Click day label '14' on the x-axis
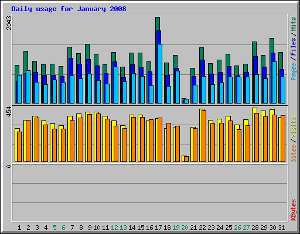 click(x=132, y=228)
